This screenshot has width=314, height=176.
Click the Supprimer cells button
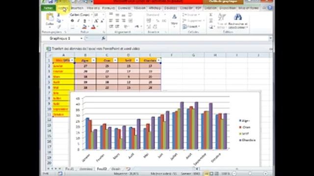click(x=193, y=21)
